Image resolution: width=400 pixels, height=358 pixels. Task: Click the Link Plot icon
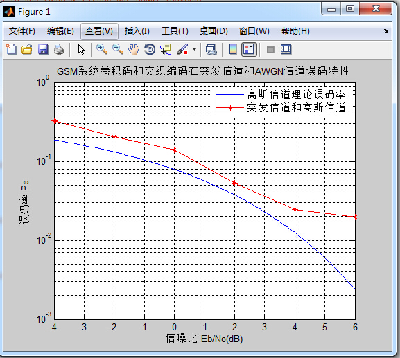[x=211, y=49]
